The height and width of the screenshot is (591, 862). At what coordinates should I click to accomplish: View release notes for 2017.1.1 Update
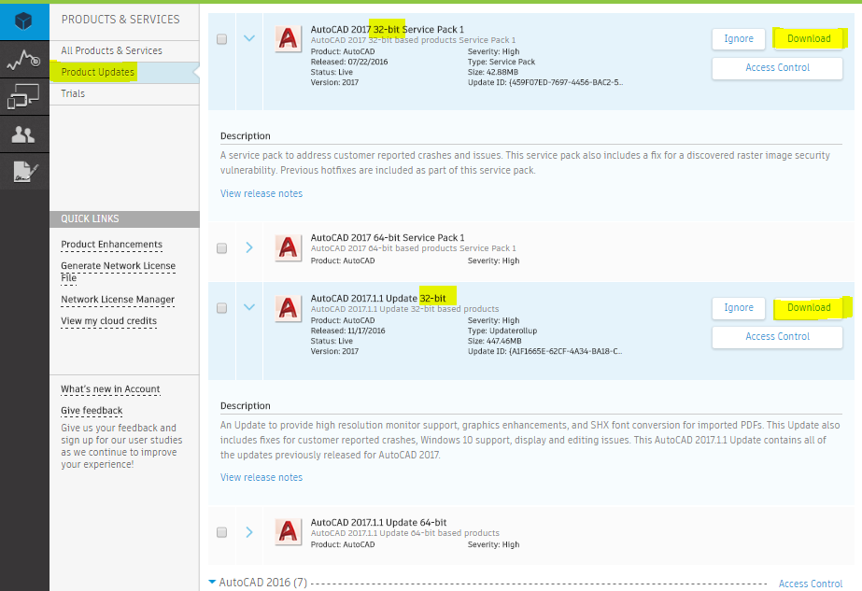pos(261,477)
